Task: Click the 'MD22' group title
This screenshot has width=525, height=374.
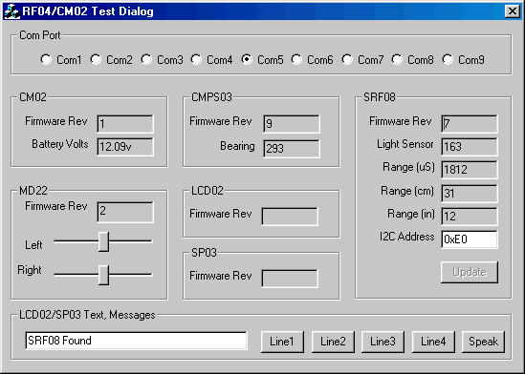Action: [33, 191]
